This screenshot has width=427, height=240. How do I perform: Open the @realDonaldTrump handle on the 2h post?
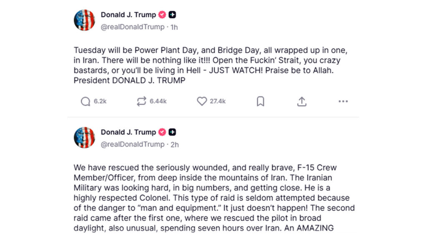pyautogui.click(x=133, y=145)
